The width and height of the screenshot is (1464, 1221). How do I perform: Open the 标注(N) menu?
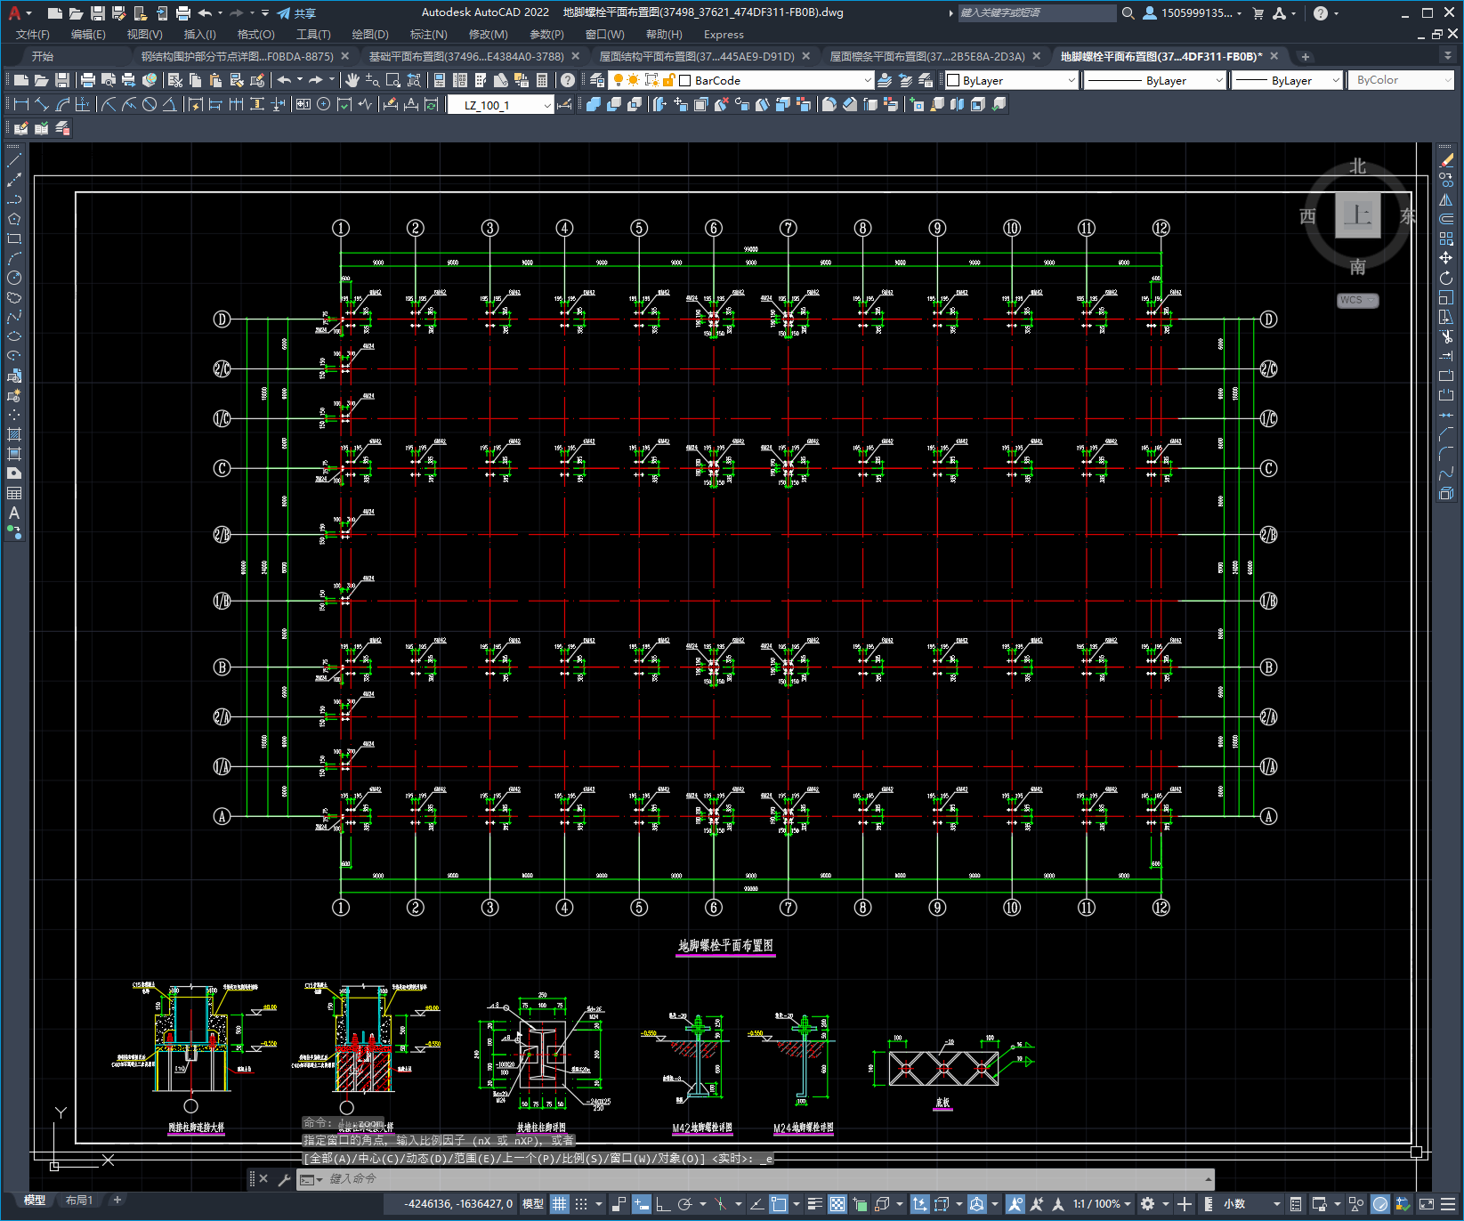(x=428, y=35)
